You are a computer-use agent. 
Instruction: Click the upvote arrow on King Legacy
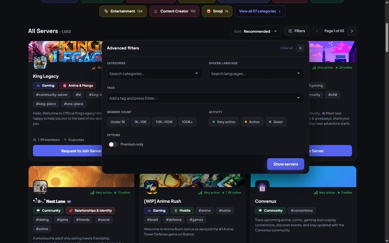coord(65,140)
